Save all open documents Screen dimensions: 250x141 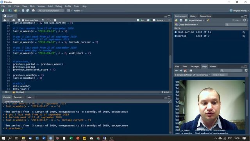point(28,11)
